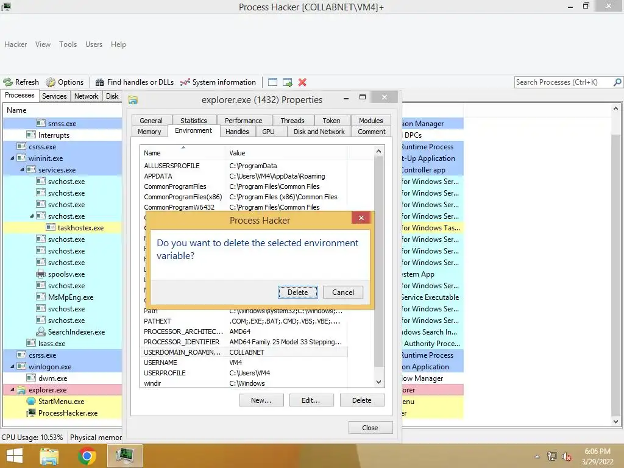
Task: Click the Refresh toolbar icon
Action: click(8, 82)
